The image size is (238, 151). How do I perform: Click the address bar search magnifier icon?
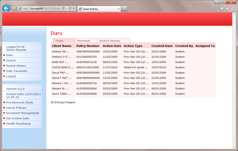pyautogui.click(x=63, y=8)
